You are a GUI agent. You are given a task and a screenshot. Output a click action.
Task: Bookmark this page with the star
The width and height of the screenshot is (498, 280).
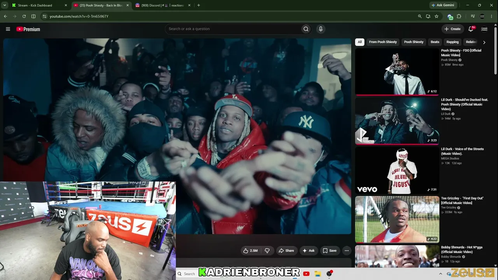pos(437,16)
